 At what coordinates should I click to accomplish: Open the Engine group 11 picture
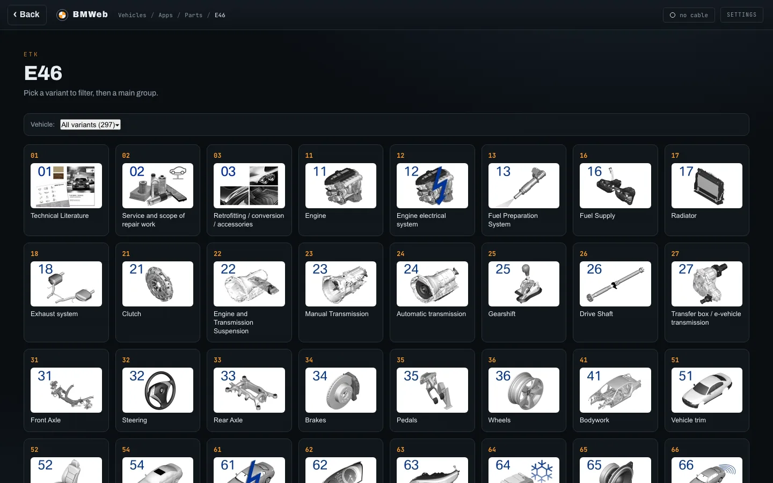pos(341,186)
